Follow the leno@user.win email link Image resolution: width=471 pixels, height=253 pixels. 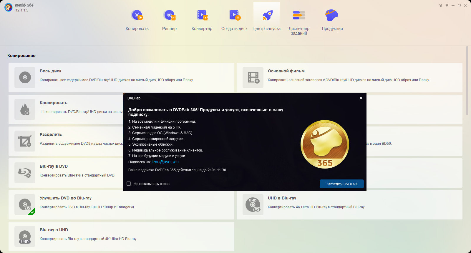coord(165,162)
